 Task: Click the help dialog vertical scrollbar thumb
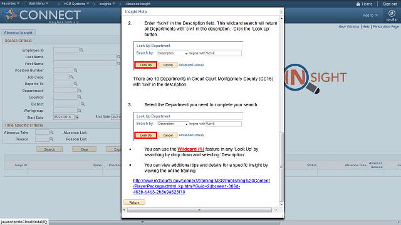[281, 167]
